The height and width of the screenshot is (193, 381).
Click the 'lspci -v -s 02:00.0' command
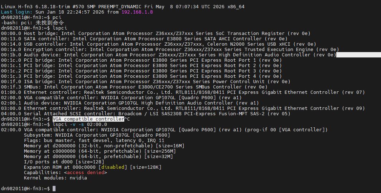click(80, 124)
